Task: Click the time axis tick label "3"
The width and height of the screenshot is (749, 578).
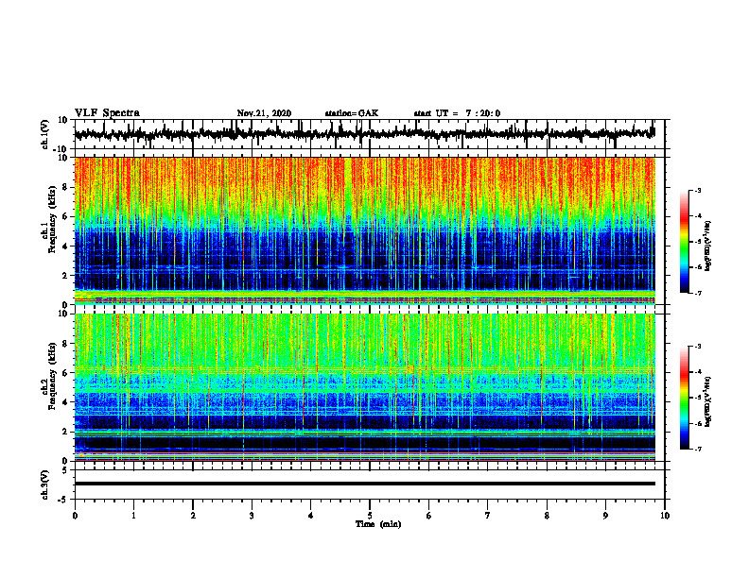Action: (252, 516)
